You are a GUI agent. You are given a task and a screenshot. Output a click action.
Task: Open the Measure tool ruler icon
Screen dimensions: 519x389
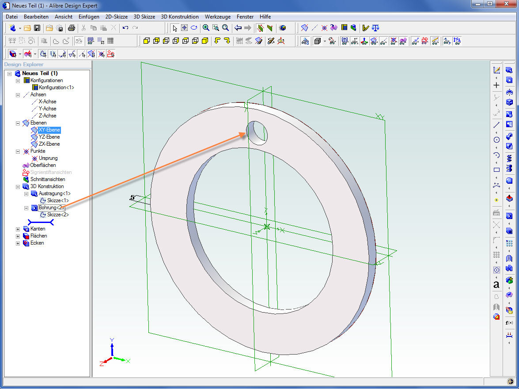pyautogui.click(x=366, y=28)
